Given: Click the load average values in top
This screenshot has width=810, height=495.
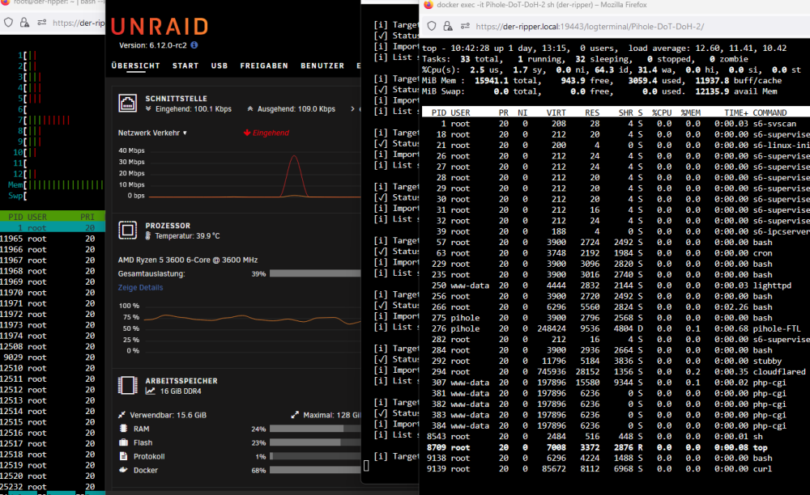Looking at the screenshot, I should tap(741, 48).
